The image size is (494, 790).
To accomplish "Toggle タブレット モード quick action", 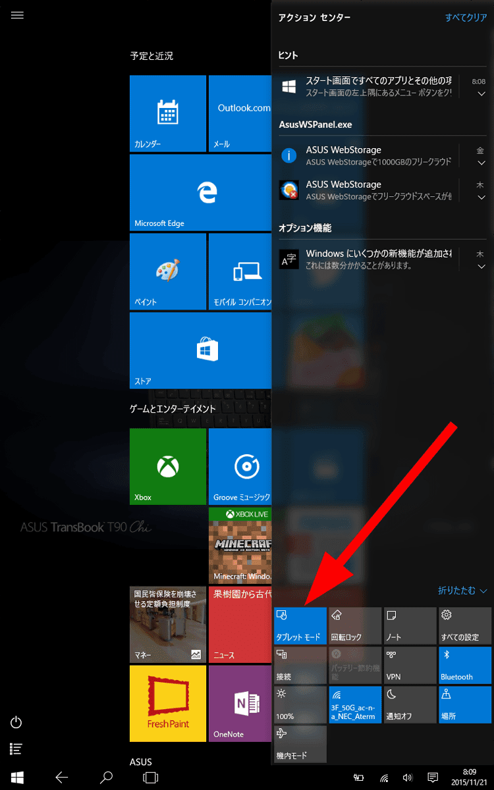I will [300, 625].
